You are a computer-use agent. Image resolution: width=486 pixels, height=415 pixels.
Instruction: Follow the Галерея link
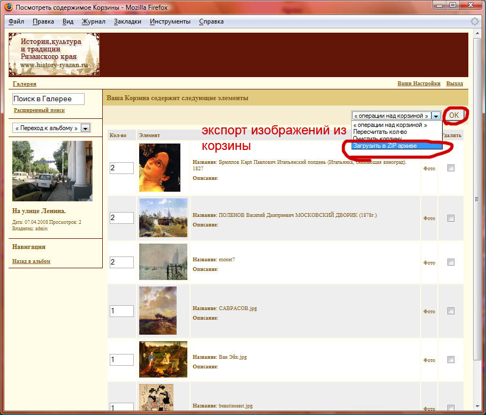pyautogui.click(x=25, y=84)
